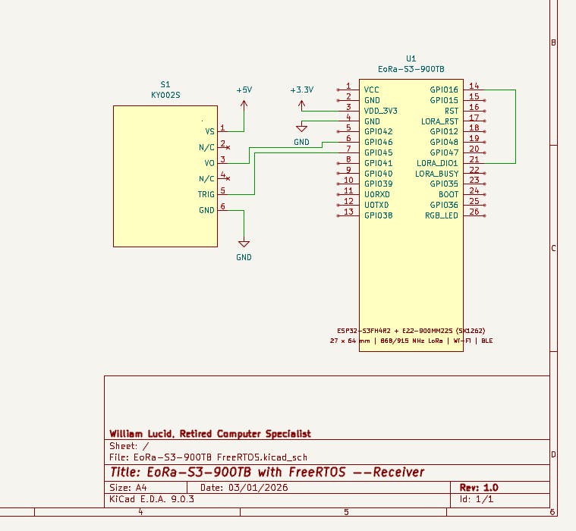The image size is (576, 531).
Task: Click the GPIO35 pin label
Action: point(444,184)
